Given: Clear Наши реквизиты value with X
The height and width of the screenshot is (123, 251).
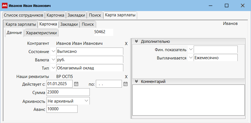Looking at the screenshot, I should tap(126, 77).
